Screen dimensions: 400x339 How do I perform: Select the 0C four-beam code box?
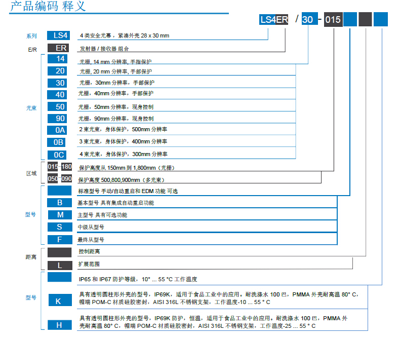tap(60, 155)
